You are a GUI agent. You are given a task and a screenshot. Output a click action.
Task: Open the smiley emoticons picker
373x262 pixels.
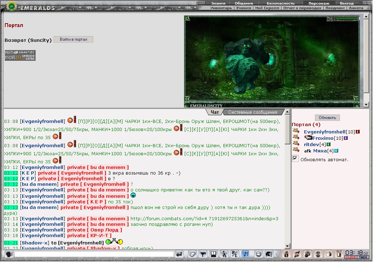tap(258, 254)
